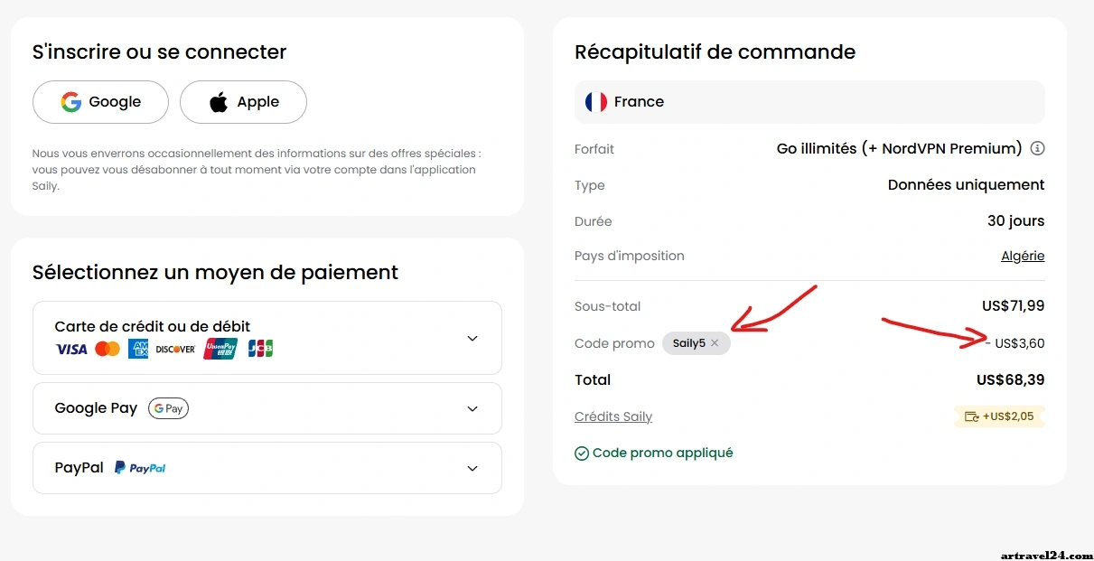Remove the Saily5 promo code
This screenshot has height=561, width=1094.
pyautogui.click(x=715, y=343)
